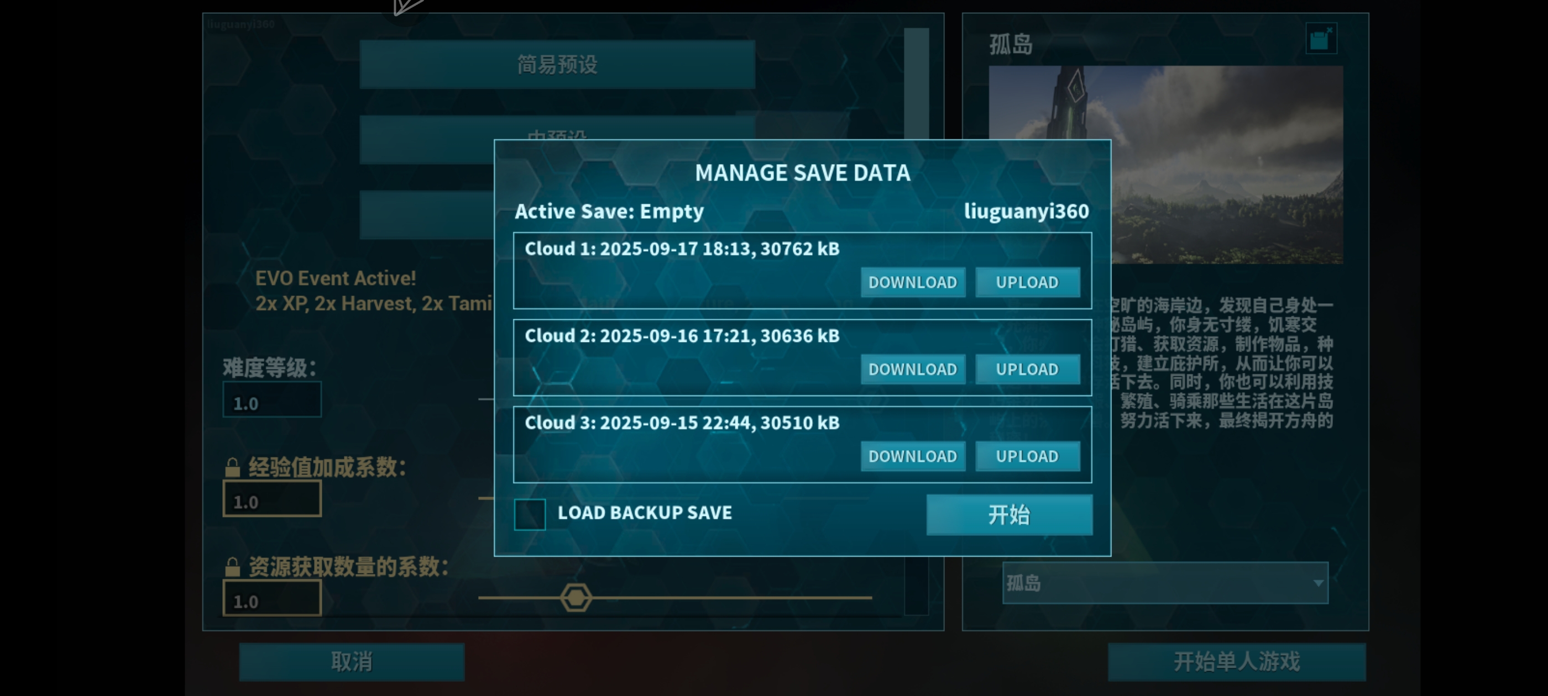
Task: Download the Cloud 1 save
Action: click(x=913, y=282)
